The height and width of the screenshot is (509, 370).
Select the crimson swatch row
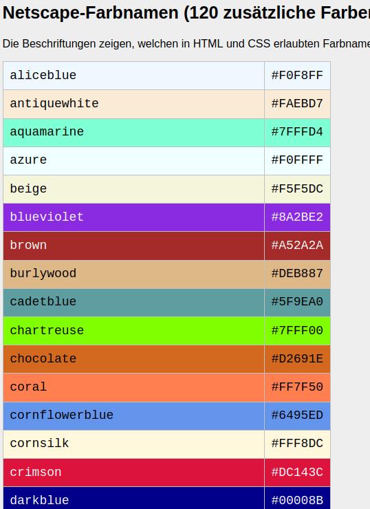[x=167, y=472]
